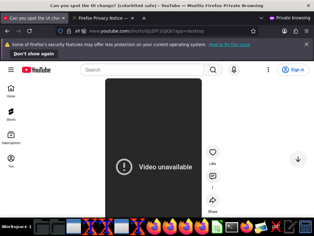Open Subscriptions in the sidebar

(x=11, y=138)
